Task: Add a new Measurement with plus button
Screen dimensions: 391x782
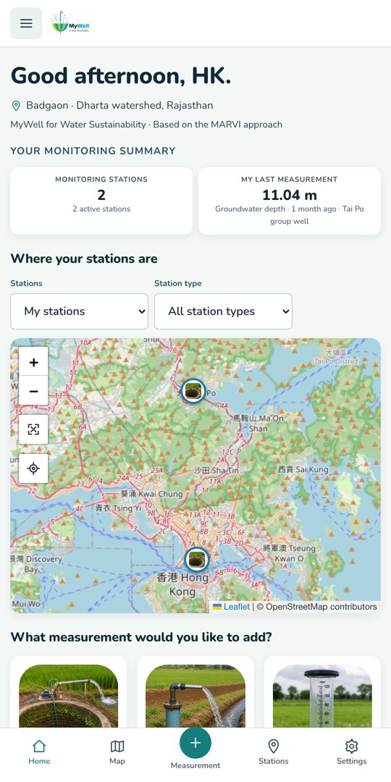Action: pyautogui.click(x=195, y=743)
